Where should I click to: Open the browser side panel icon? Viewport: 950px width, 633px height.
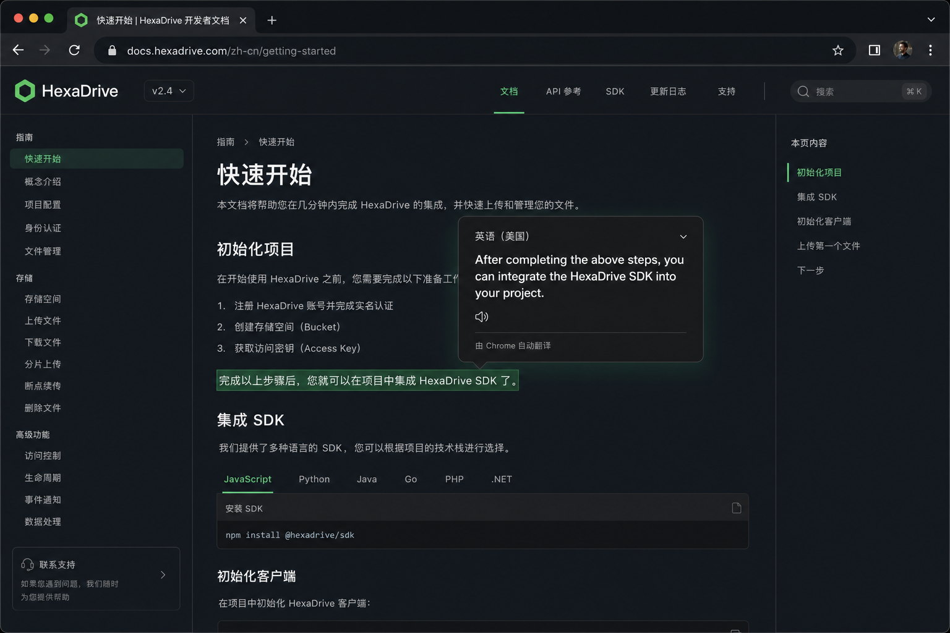click(x=875, y=51)
